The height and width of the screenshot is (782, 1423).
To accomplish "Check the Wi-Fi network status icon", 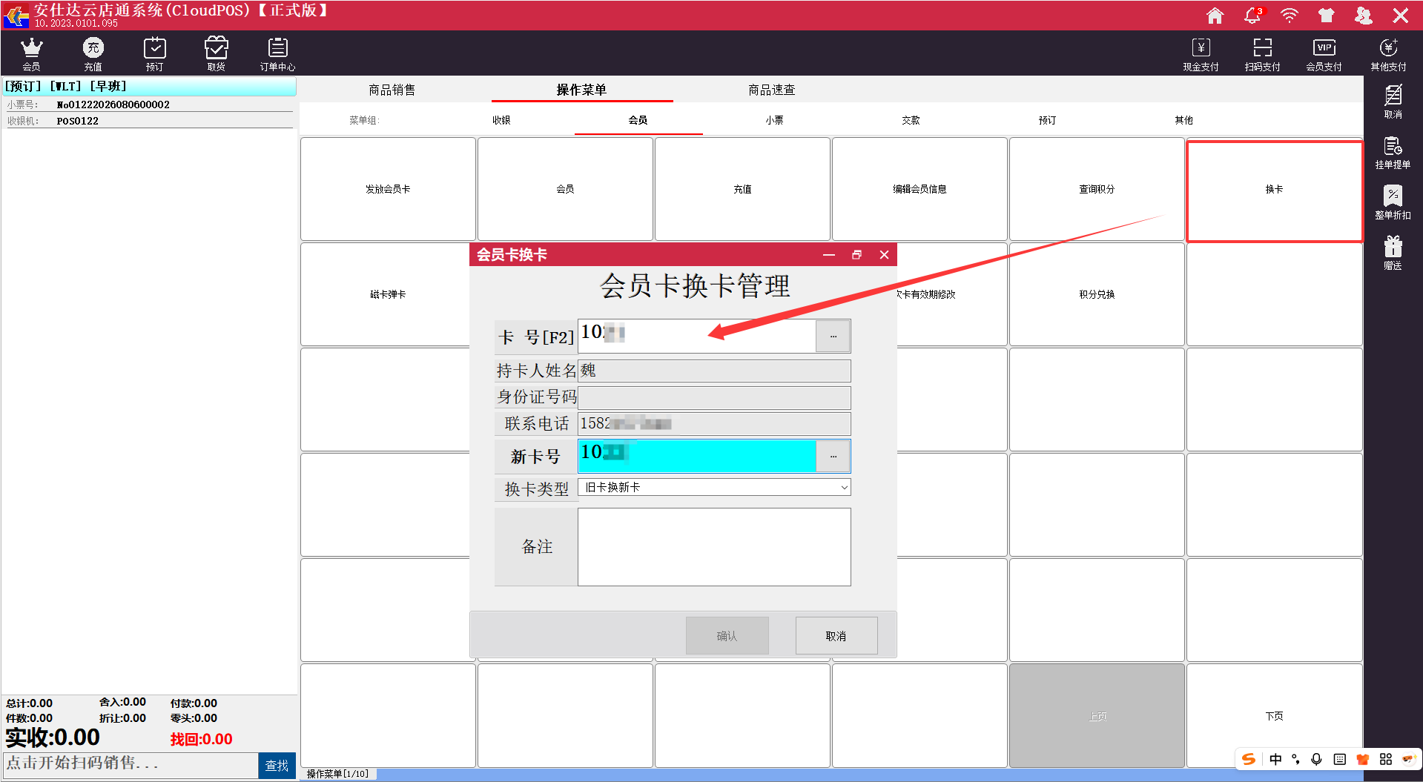I will [x=1290, y=15].
